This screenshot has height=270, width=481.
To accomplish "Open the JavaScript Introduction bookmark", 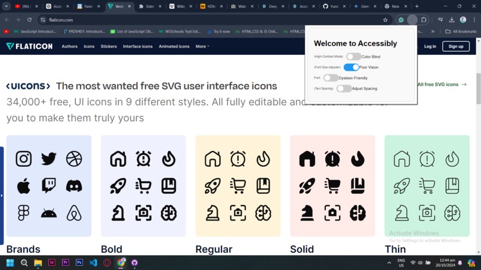I will click(35, 31).
